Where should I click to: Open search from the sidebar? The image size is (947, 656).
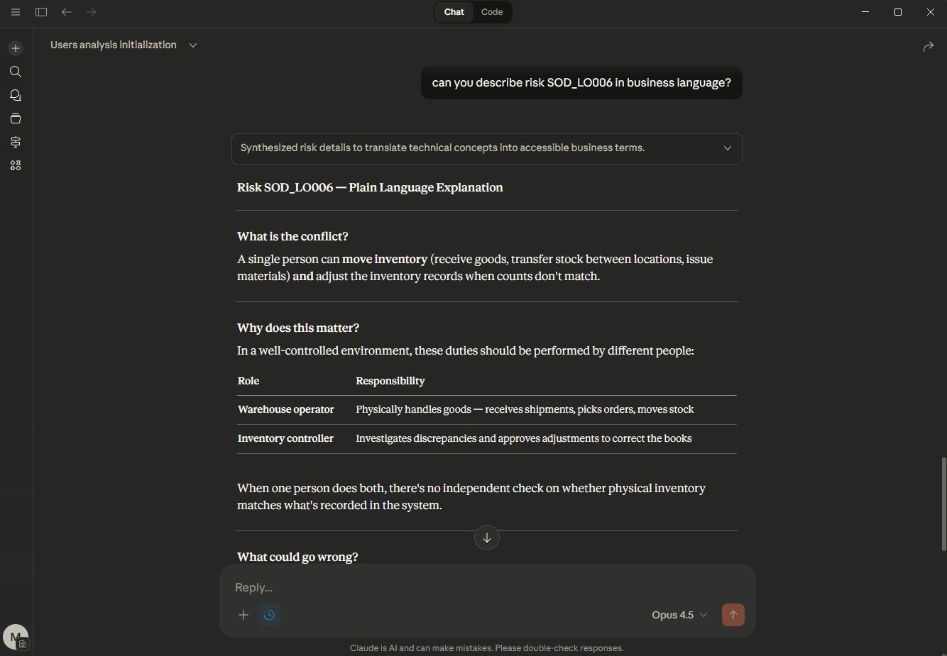tap(16, 71)
